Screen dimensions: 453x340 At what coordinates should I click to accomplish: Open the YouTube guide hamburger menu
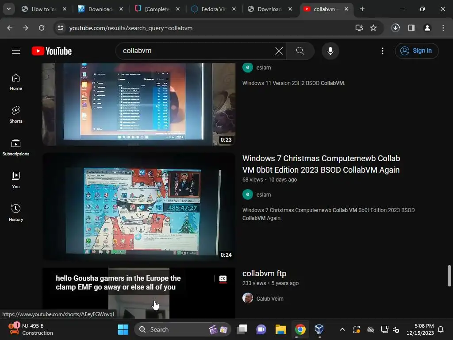(x=16, y=51)
